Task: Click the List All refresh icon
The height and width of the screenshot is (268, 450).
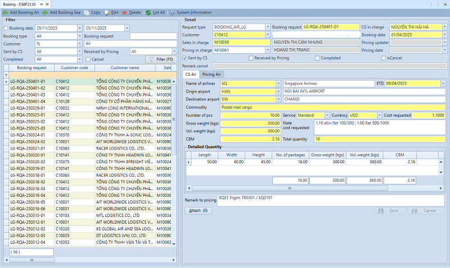Action: 148,12
